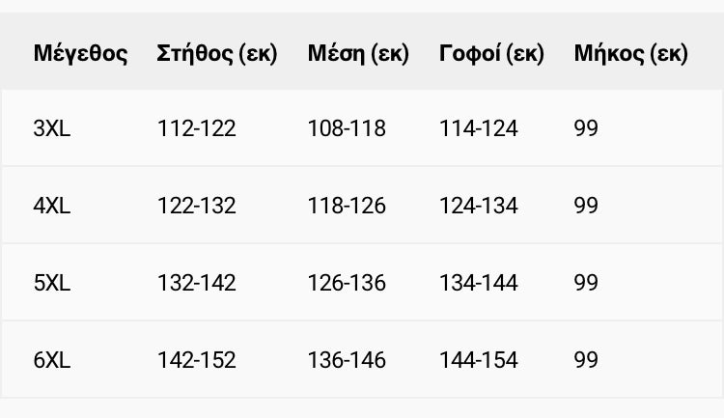The height and width of the screenshot is (418, 724).
Task: Click the Μέγεθος column header
Action: click(80, 53)
